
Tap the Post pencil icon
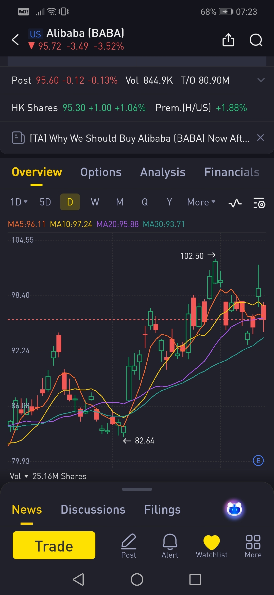[129, 546]
